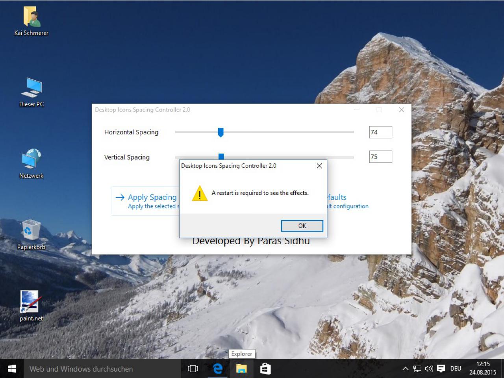Click the DEU input language indicator
Screen dimensions: 504x378
click(x=456, y=369)
